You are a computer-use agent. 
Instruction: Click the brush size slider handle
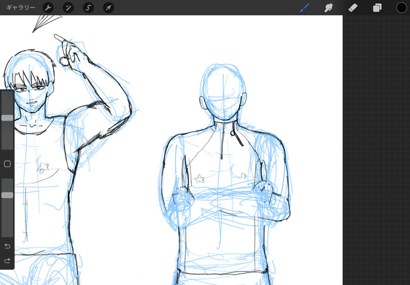point(7,118)
